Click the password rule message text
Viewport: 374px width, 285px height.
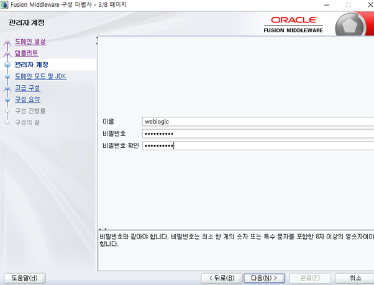pyautogui.click(x=236, y=240)
